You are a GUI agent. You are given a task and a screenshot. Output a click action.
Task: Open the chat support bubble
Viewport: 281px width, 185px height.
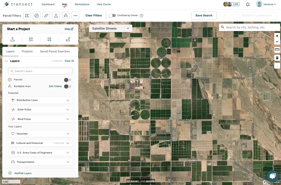coord(272,176)
